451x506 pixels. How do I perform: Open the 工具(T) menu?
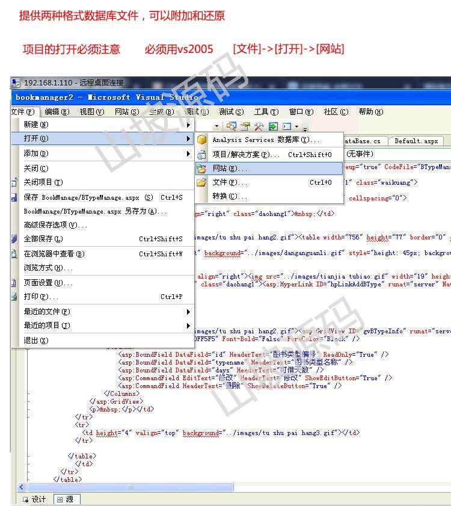266,112
